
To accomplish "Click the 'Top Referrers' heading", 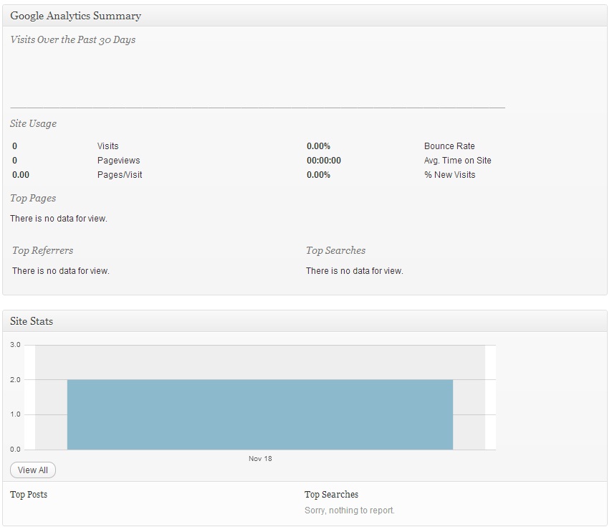I will point(42,250).
